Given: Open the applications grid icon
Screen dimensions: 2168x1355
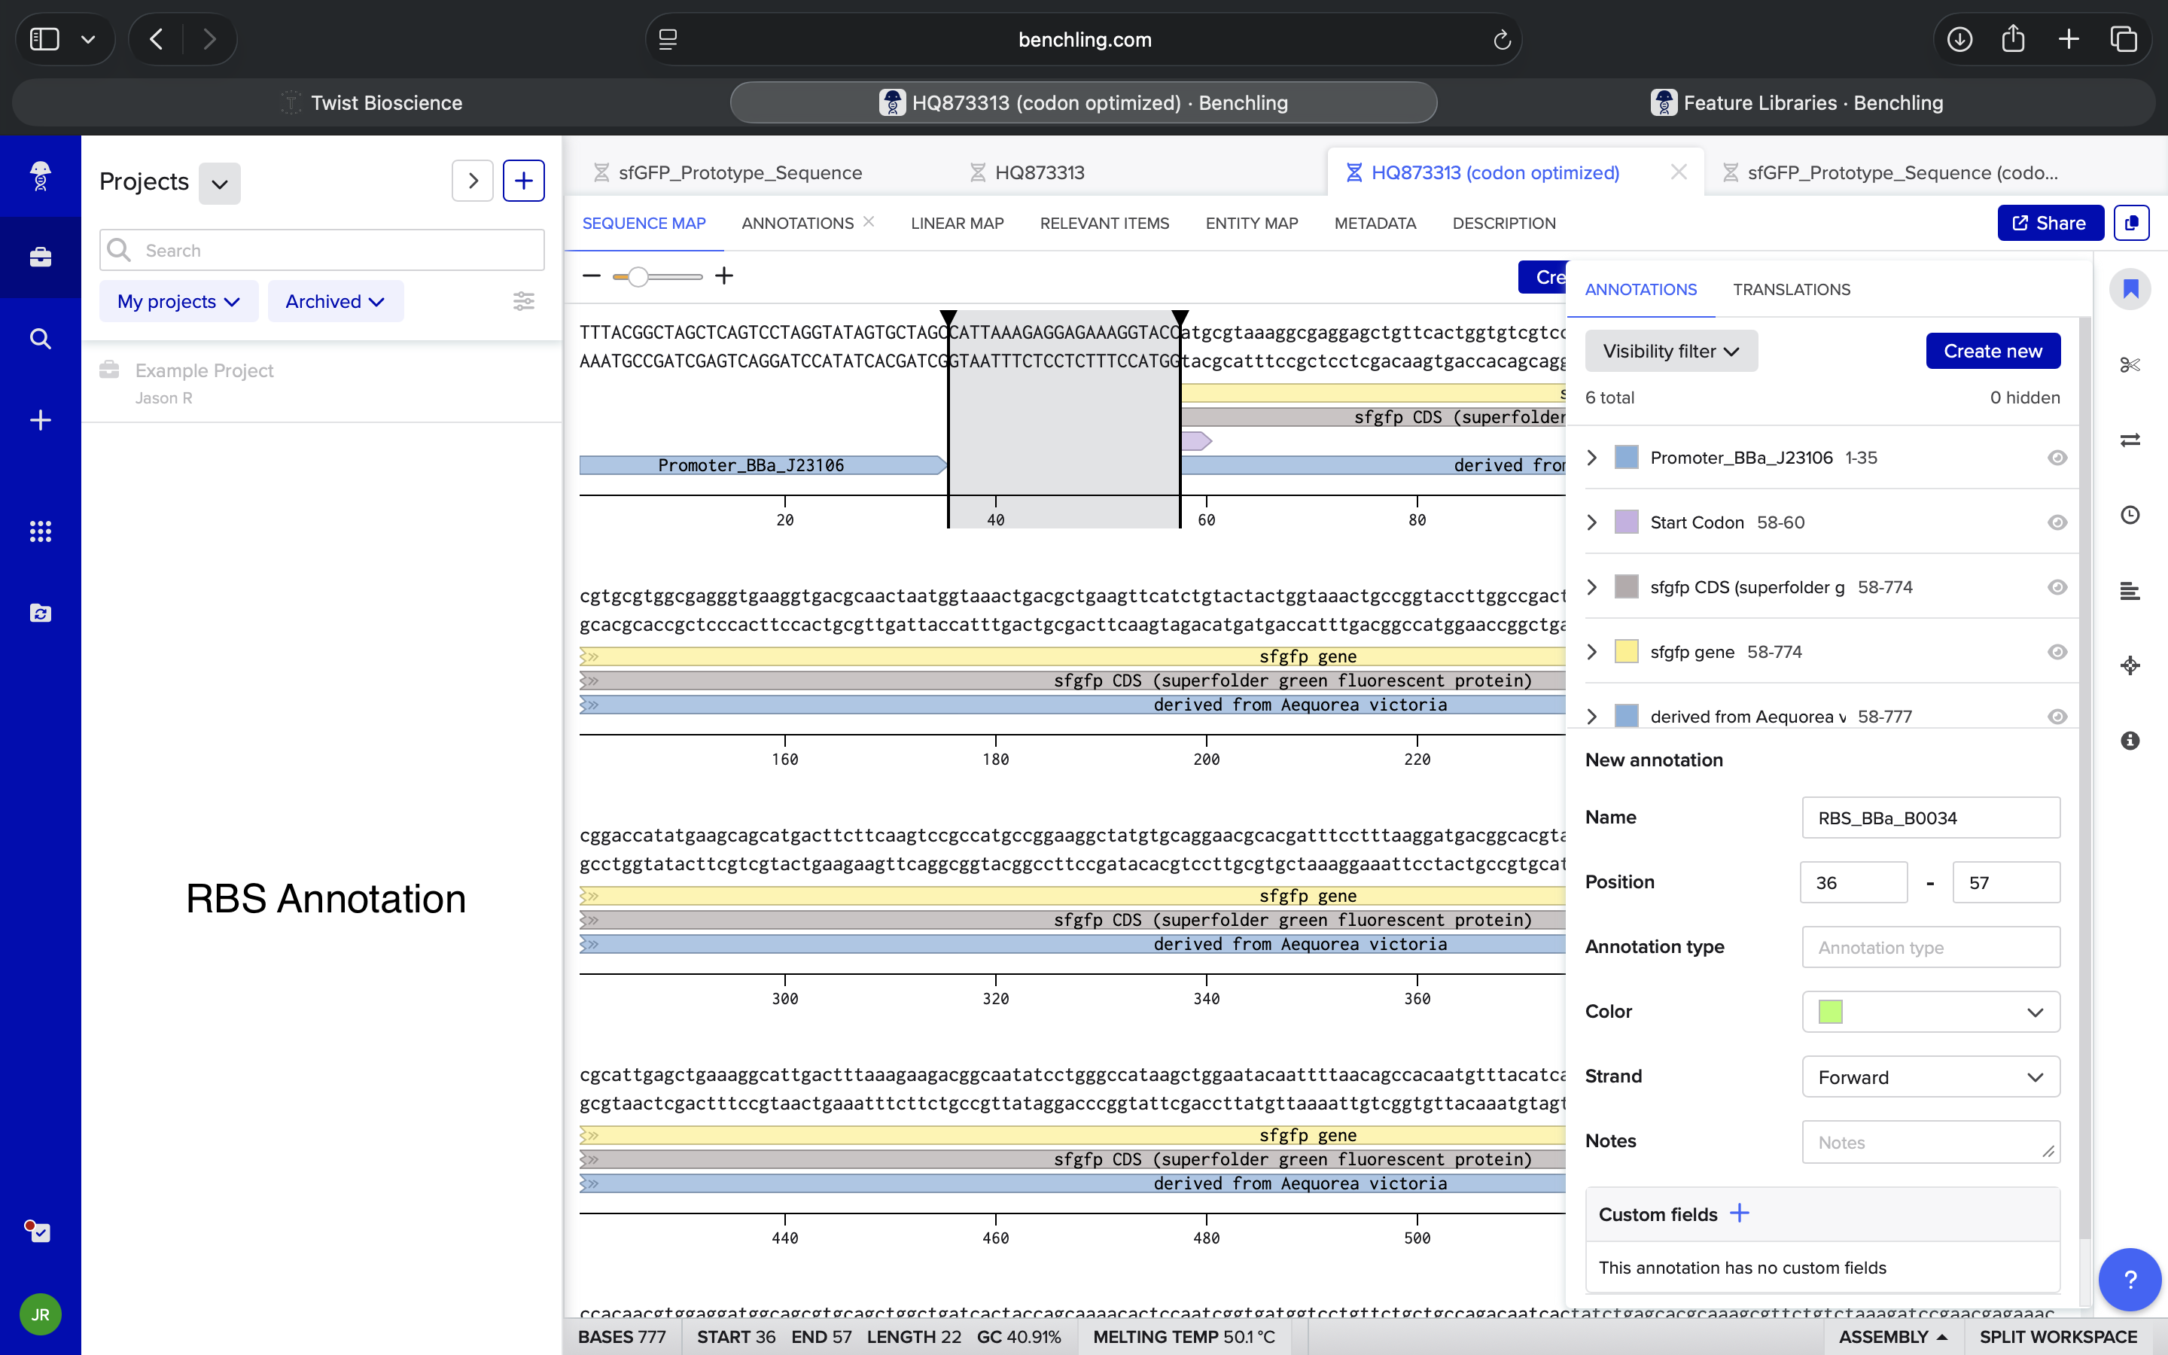Looking at the screenshot, I should (41, 531).
